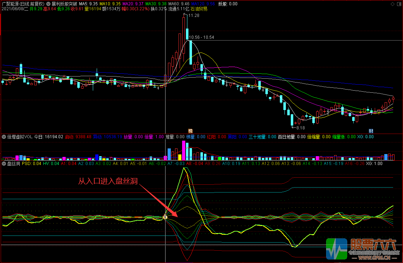Click the high price 高9.64

50,9
